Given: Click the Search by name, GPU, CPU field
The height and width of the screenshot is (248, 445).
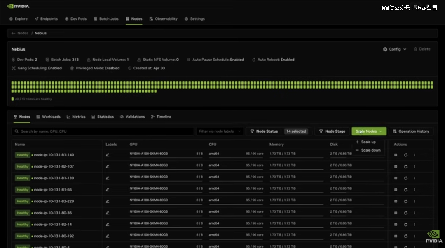Looking at the screenshot, I should 103,131.
